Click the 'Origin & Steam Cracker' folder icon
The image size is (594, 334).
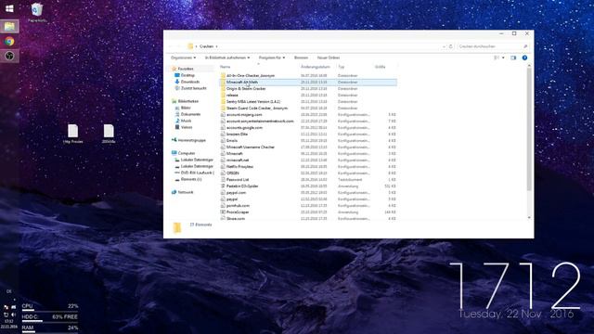(223, 89)
